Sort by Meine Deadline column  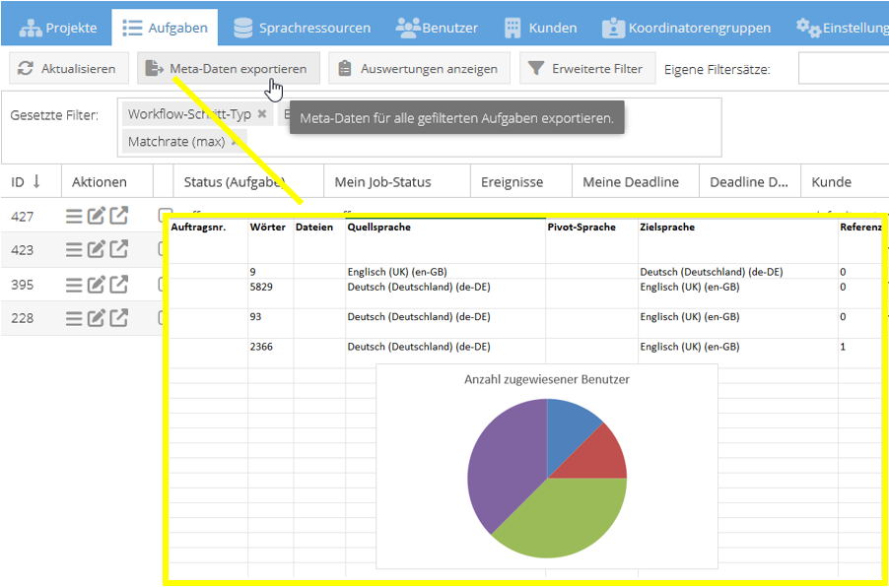pyautogui.click(x=636, y=182)
